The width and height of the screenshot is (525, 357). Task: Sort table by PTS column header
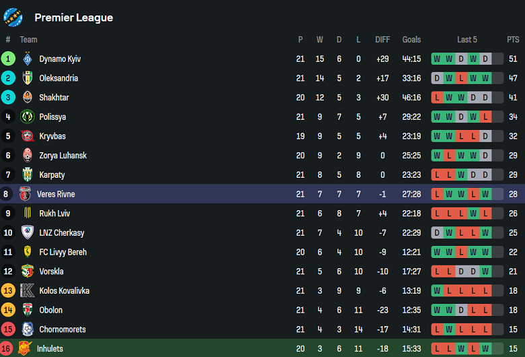click(513, 40)
